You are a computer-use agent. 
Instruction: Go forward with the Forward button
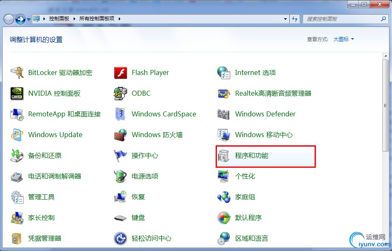[x=20, y=19]
